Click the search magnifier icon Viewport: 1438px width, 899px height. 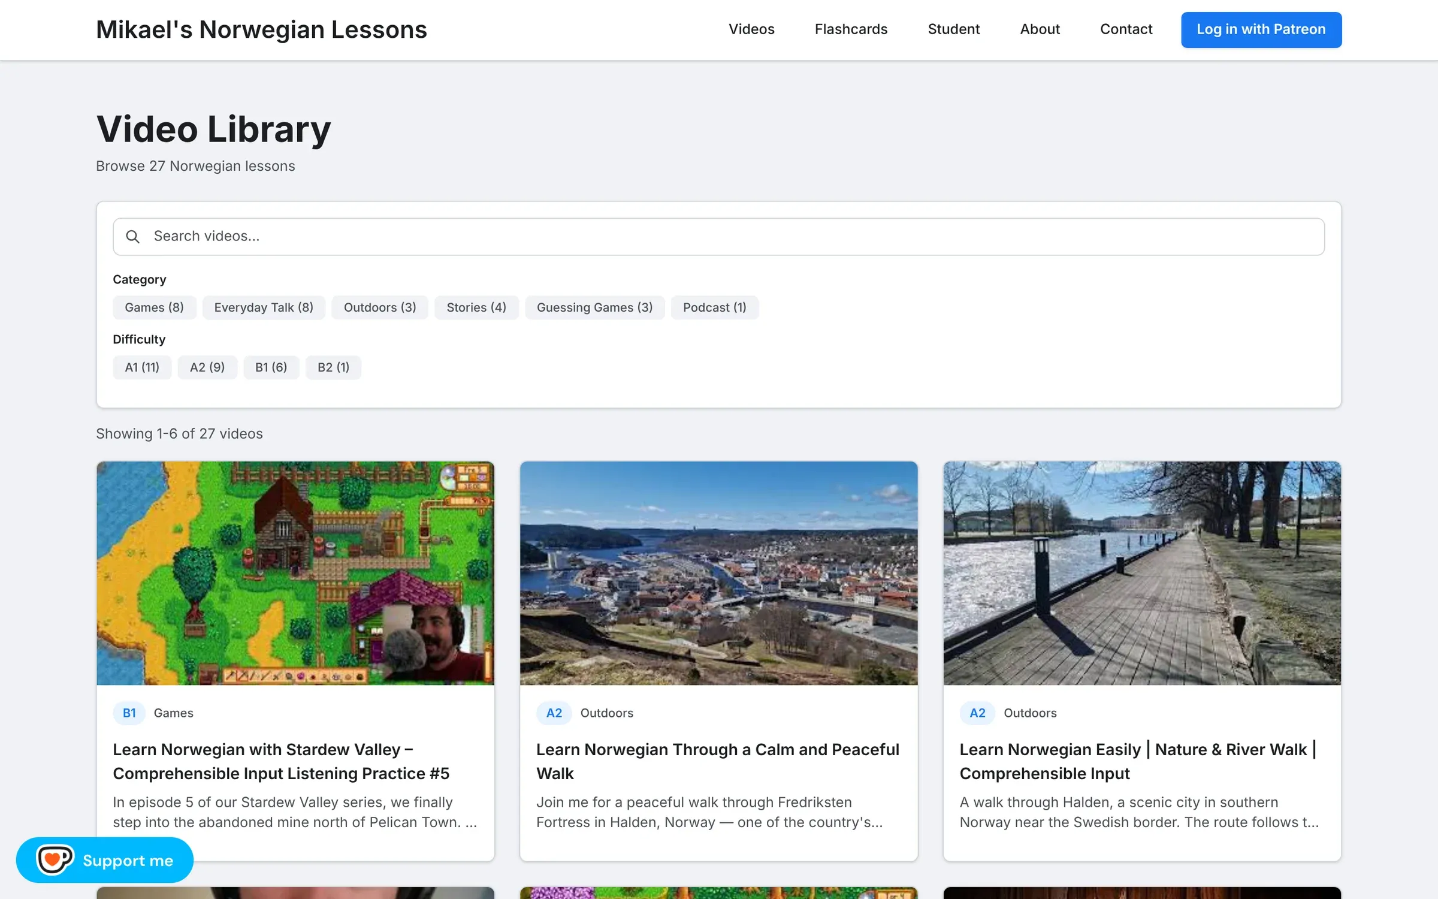coord(132,237)
